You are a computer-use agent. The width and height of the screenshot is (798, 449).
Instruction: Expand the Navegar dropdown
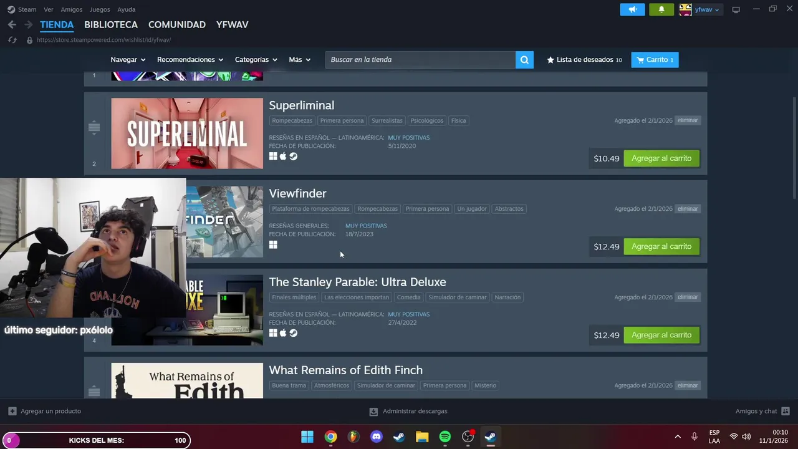128,60
